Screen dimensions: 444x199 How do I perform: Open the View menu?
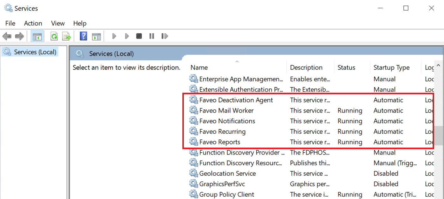coord(58,23)
